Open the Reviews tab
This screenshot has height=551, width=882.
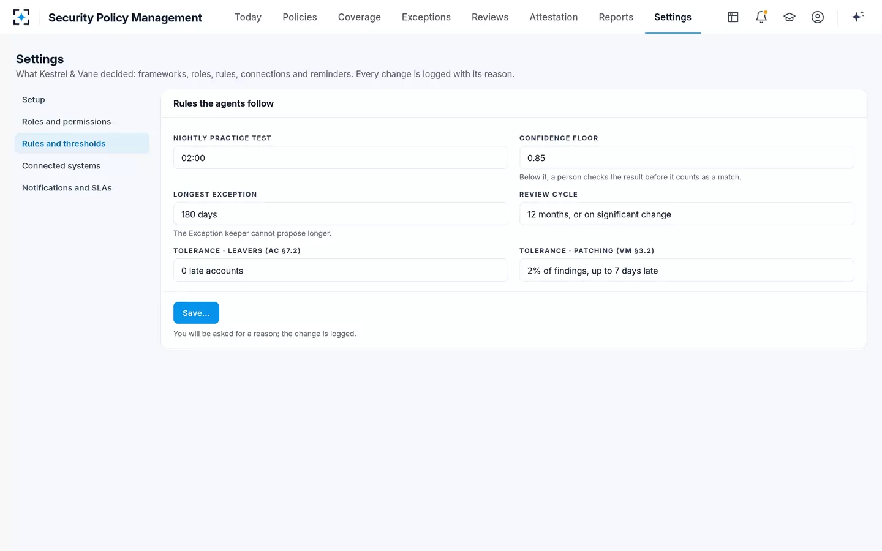coord(490,17)
